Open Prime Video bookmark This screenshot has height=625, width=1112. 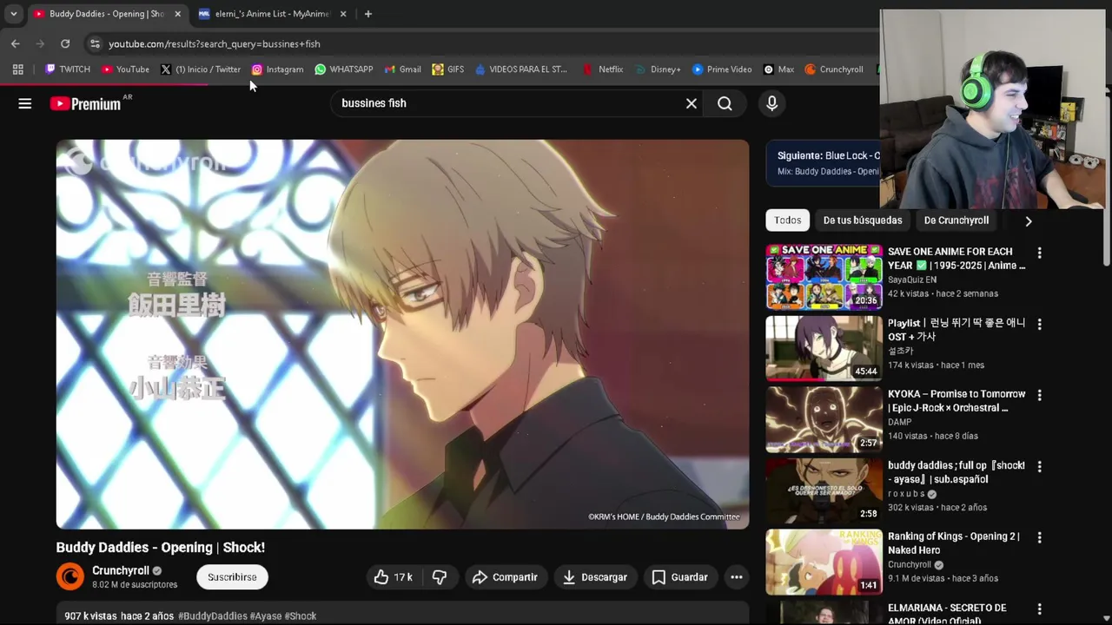(721, 69)
